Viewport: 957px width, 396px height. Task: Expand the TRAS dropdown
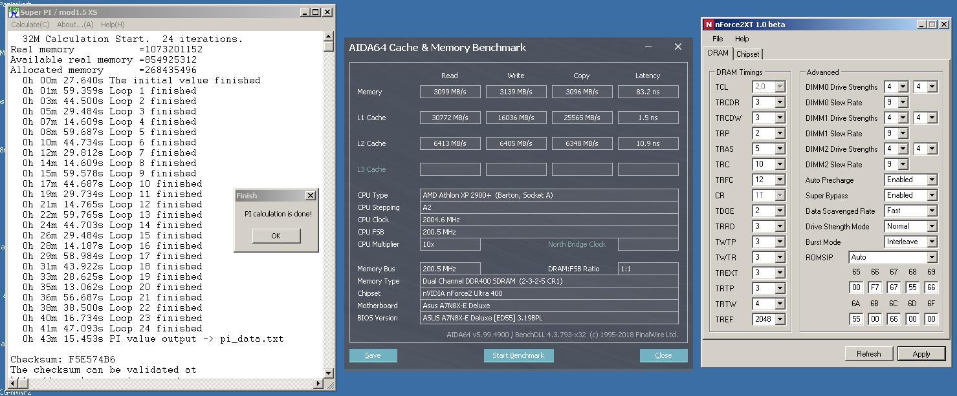[x=780, y=149]
